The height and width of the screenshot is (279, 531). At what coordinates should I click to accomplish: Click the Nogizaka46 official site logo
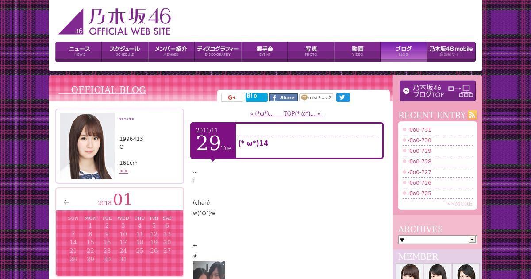pyautogui.click(x=115, y=22)
